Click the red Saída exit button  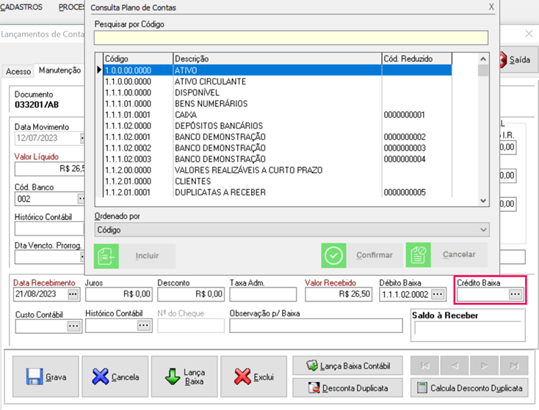515,60
